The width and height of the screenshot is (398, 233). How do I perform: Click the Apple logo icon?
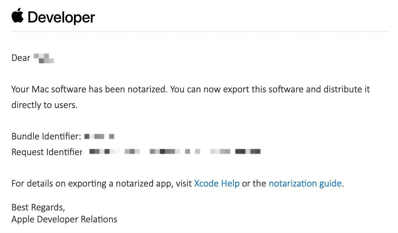18,16
